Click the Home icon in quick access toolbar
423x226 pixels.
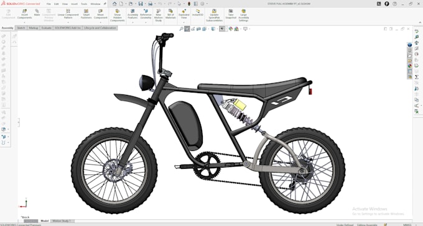tap(114, 4)
